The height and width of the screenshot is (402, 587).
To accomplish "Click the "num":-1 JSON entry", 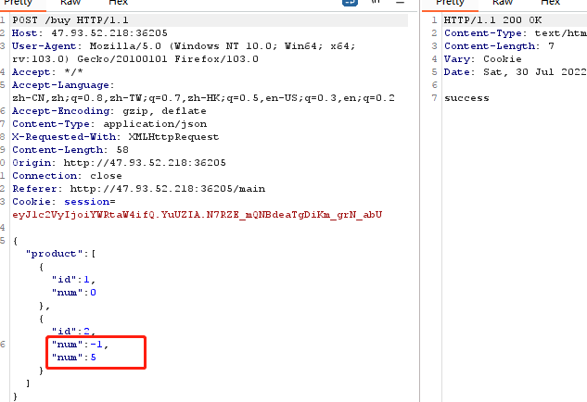I will [80, 345].
